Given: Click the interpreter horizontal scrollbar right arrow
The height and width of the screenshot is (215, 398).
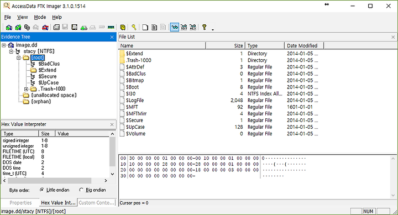Looking at the screenshot, I should pyautogui.click(x=106, y=181).
